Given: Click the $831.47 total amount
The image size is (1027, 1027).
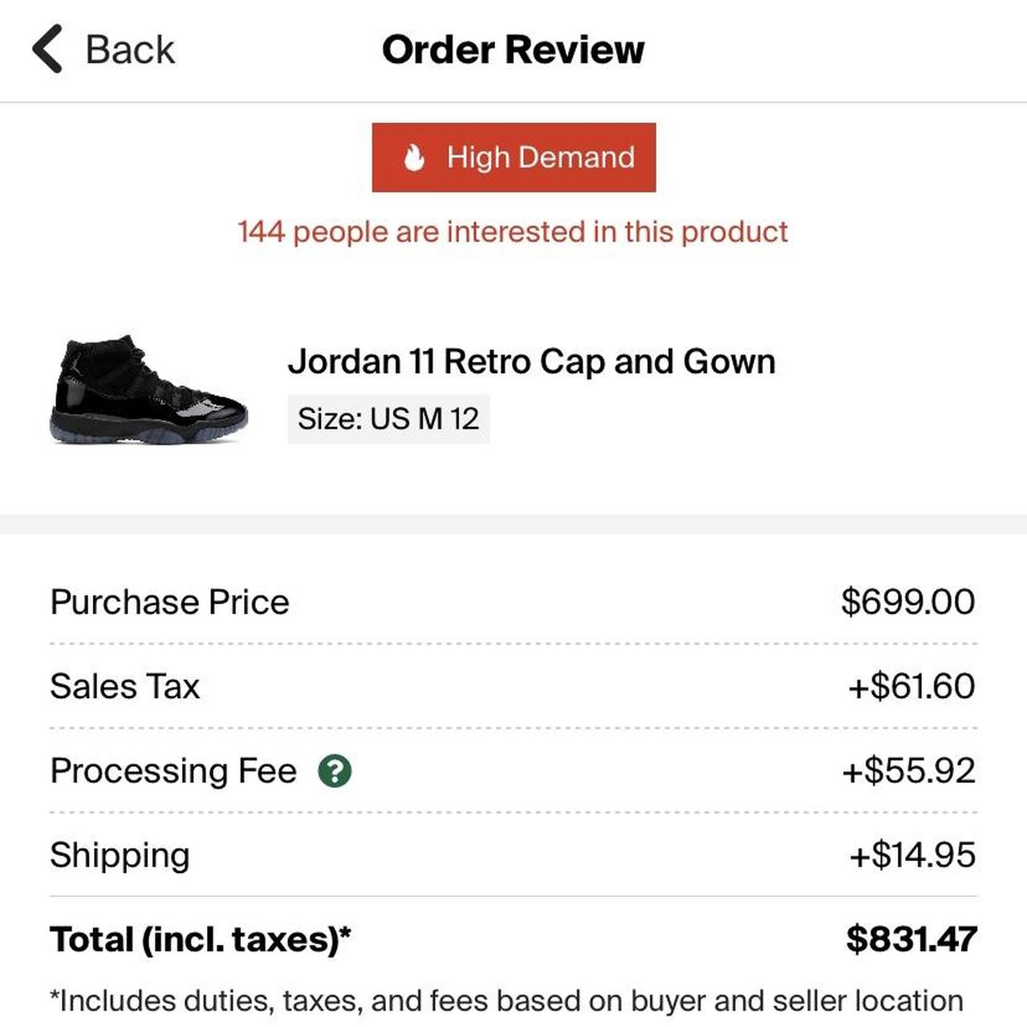Looking at the screenshot, I should coord(911,939).
